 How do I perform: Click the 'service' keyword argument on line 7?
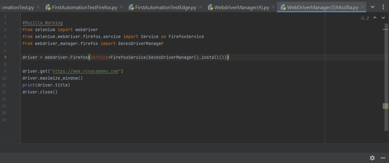[x=99, y=57]
